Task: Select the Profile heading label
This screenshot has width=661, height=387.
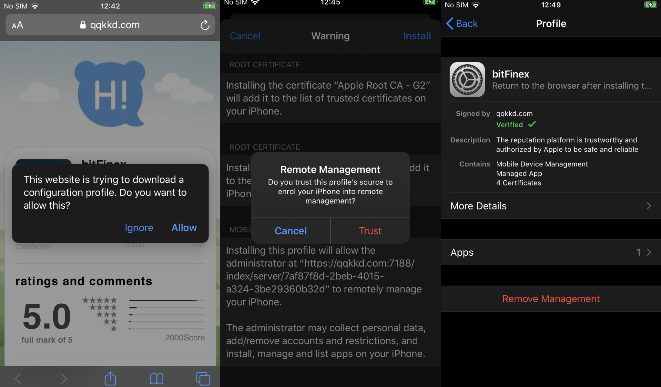Action: click(551, 24)
